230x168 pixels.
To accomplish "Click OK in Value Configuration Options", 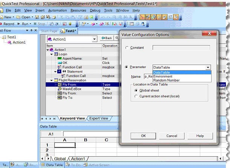I will (x=143, y=136).
